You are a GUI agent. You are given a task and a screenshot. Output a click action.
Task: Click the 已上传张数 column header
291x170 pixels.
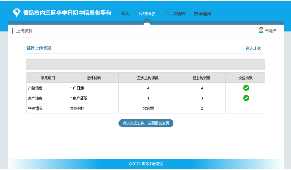point(201,78)
